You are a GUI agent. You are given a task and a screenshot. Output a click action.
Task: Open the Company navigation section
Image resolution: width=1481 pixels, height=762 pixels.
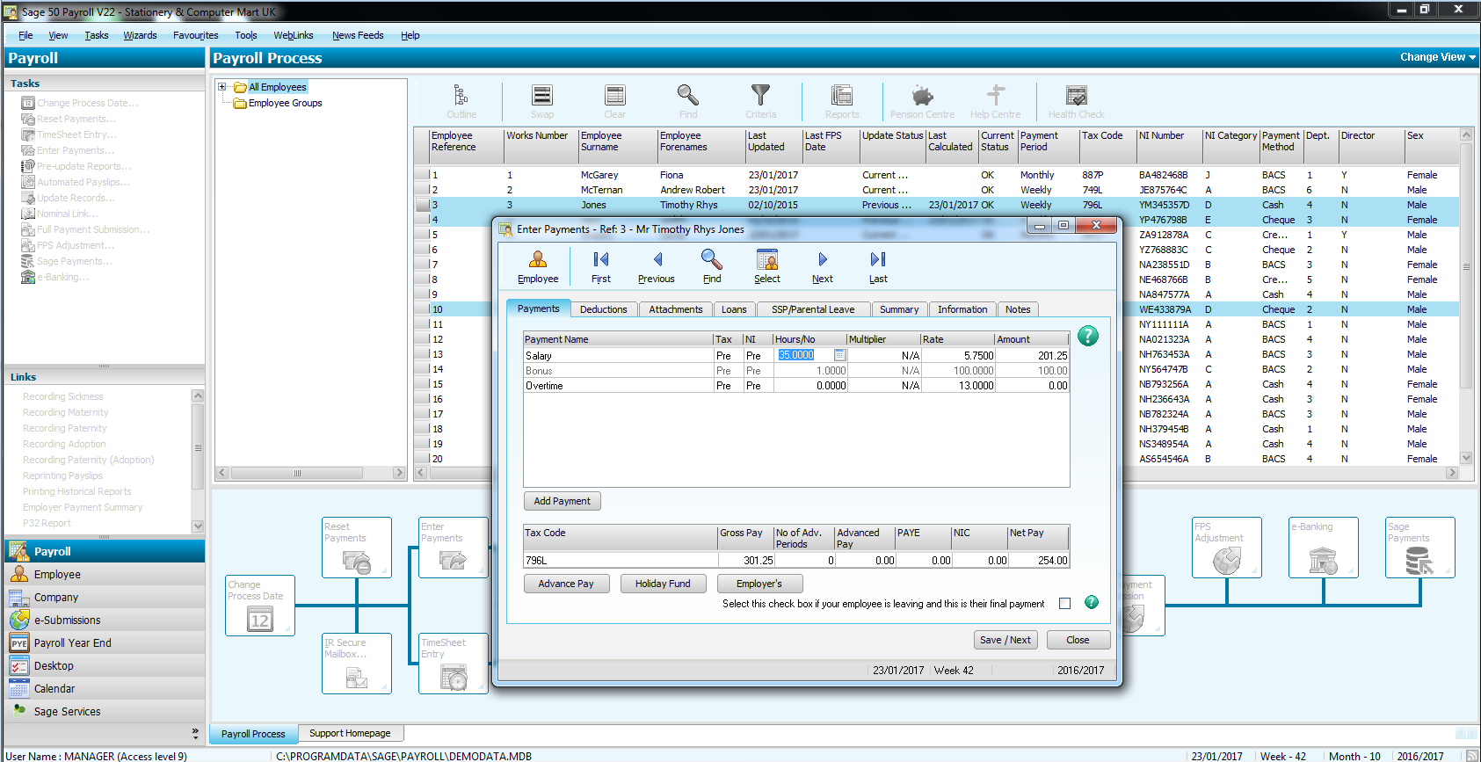point(105,597)
